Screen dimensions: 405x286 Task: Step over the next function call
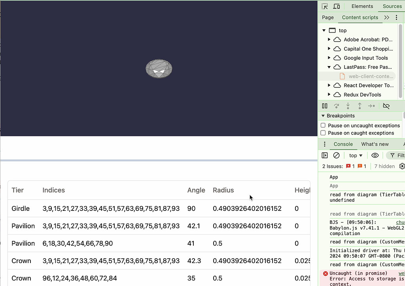click(336, 106)
